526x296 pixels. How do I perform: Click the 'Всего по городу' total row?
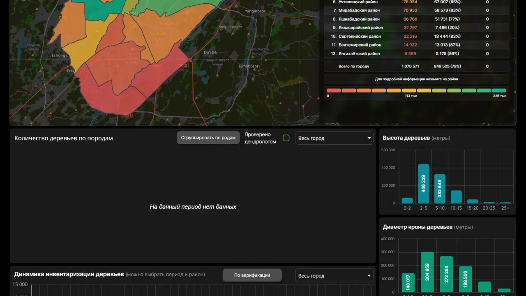416,66
